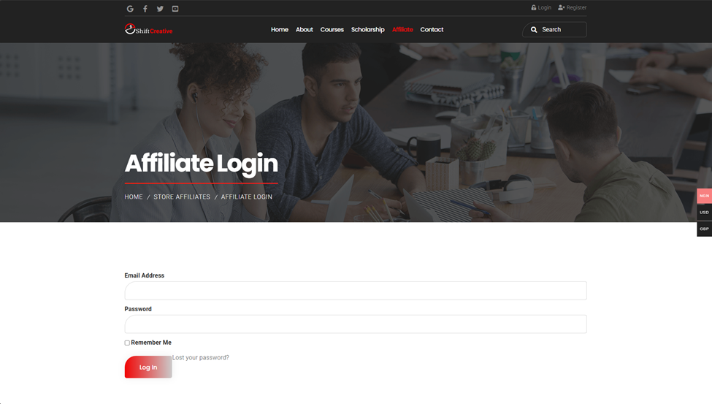Click the YouTube icon in top bar
Image resolution: width=712 pixels, height=404 pixels.
(x=175, y=9)
